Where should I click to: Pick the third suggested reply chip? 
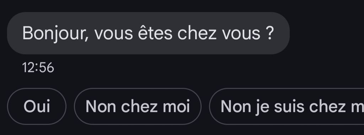287,106
